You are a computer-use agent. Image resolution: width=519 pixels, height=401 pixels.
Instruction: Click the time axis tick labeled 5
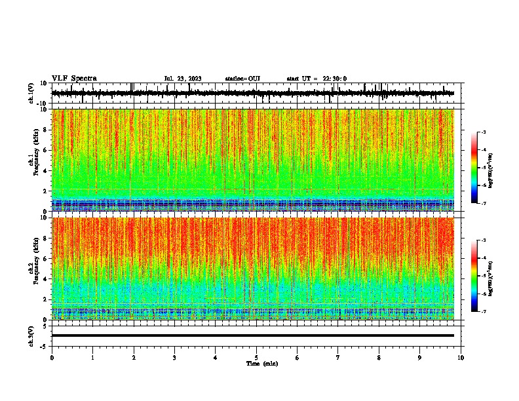(256, 358)
